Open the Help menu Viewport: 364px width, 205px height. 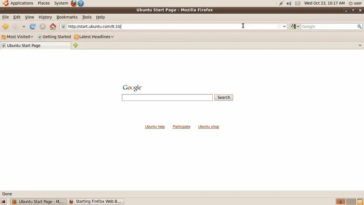pos(100,17)
